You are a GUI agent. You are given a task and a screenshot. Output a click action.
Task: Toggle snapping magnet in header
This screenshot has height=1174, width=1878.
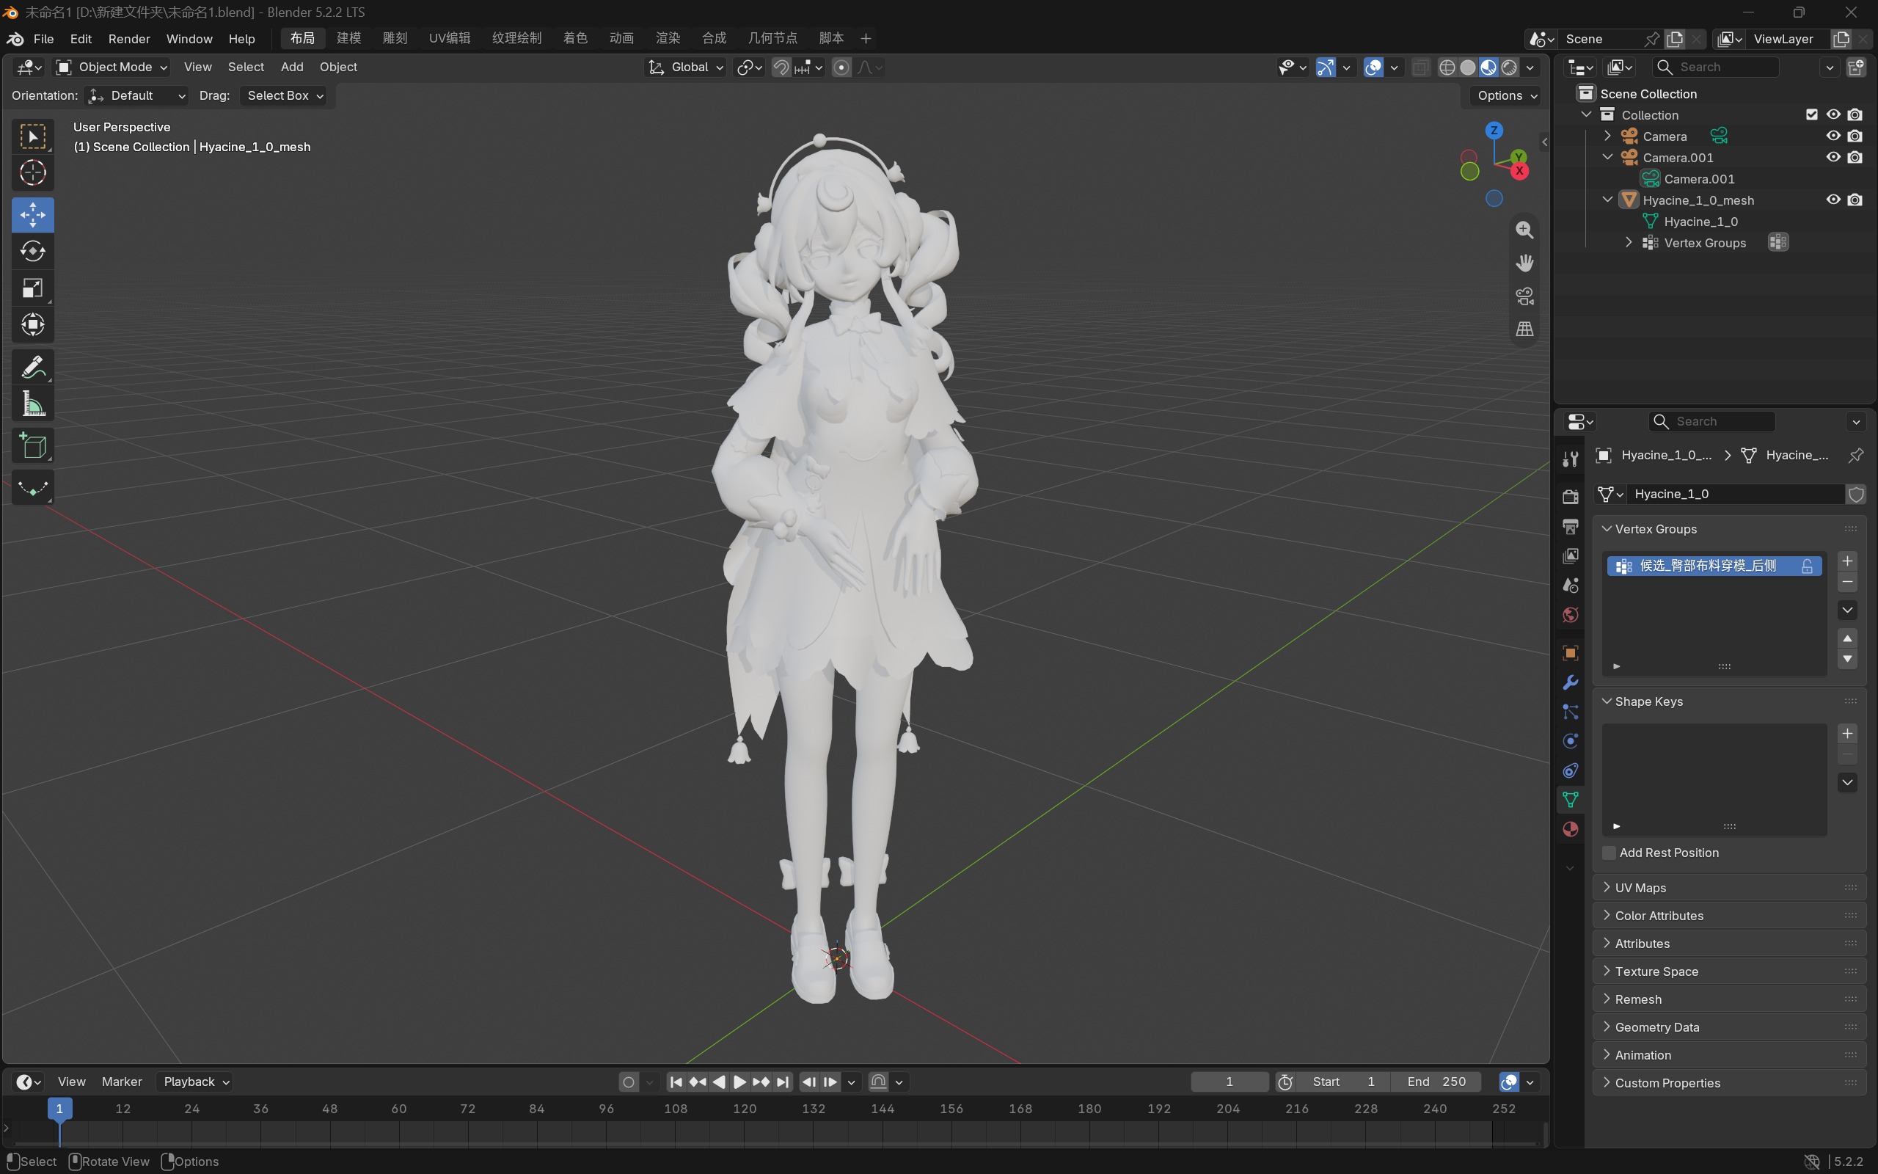781,68
